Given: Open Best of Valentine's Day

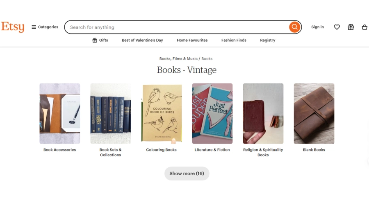Looking at the screenshot, I should [x=142, y=40].
